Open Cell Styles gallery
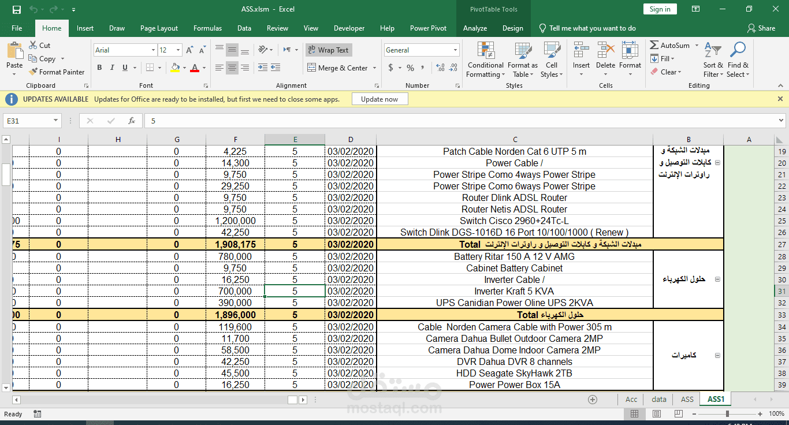The height and width of the screenshot is (425, 789). 552,60
